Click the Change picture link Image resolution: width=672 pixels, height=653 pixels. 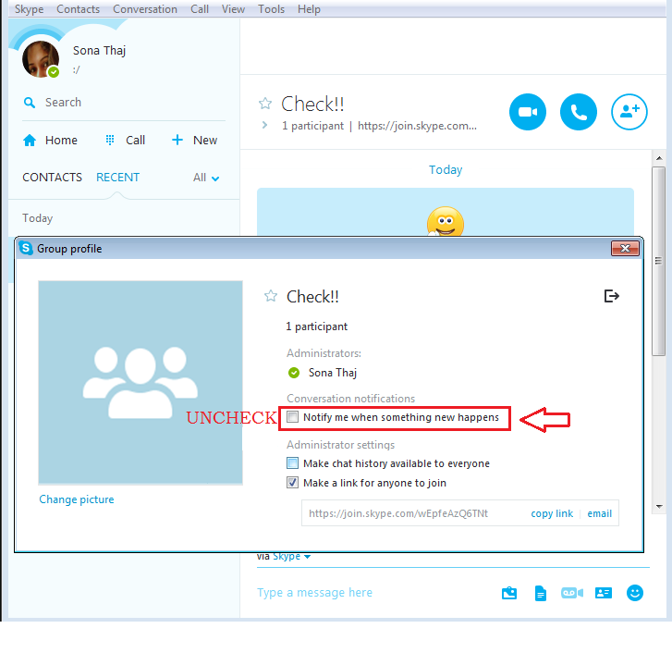tap(77, 499)
